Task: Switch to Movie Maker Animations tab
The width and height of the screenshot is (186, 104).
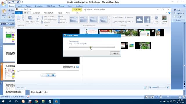Action: click(36, 13)
